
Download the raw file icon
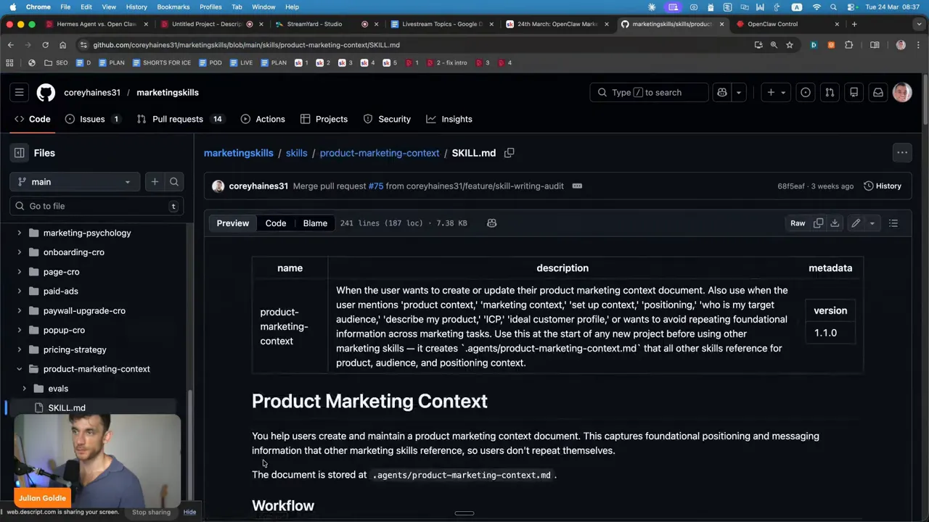835,223
